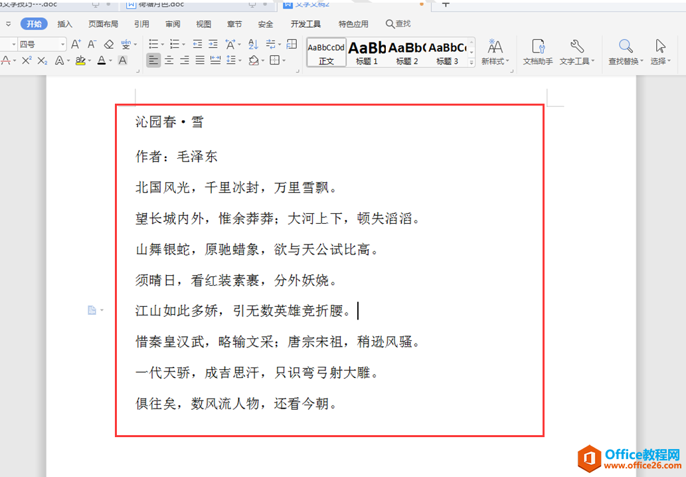Open the 审阅 tab
Viewport: 686px width, 477px height.
tap(173, 24)
